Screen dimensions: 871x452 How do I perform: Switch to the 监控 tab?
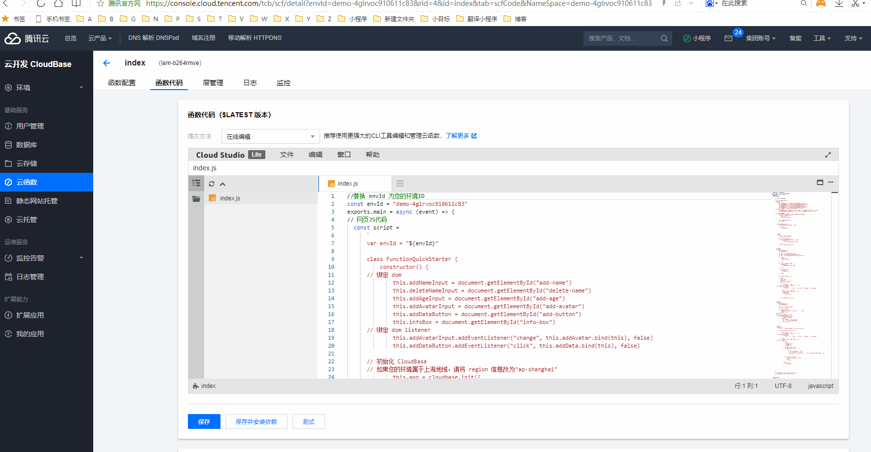coord(284,83)
